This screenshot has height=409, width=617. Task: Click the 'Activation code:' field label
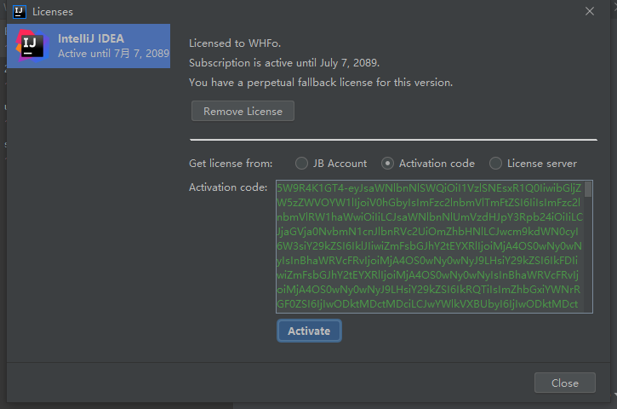[x=228, y=187]
